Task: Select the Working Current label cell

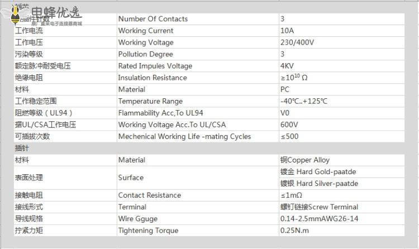Action: [x=145, y=31]
